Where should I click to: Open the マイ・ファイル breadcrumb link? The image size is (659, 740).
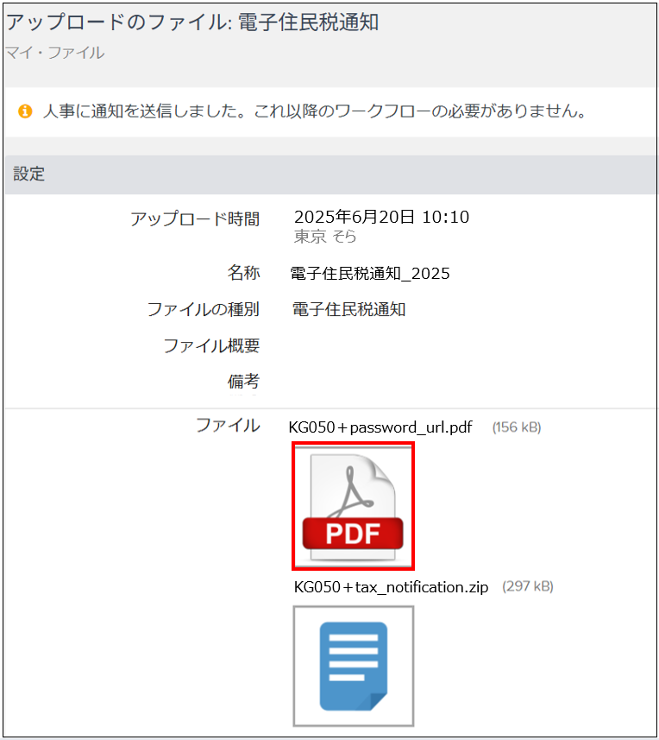[x=54, y=53]
